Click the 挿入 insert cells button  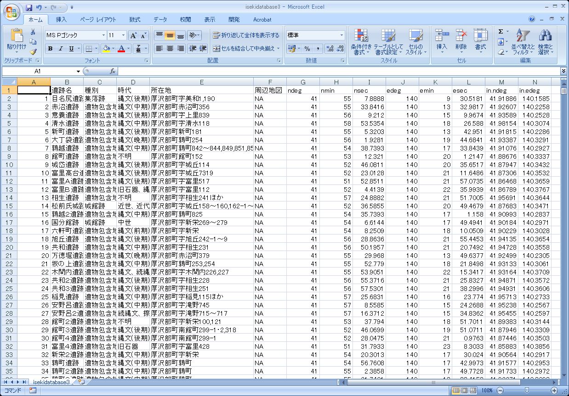[442, 40]
